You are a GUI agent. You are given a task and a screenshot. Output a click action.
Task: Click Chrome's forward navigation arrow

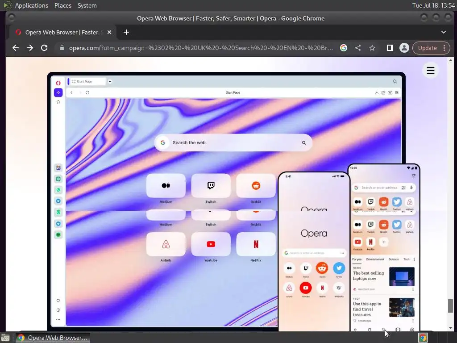pos(30,48)
